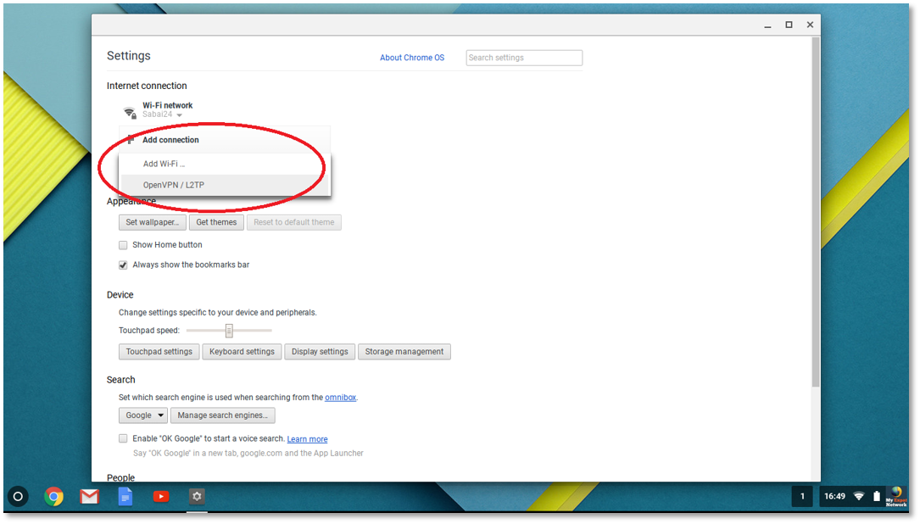Expand the Sabai24 Wi-Fi network dropdown

pyautogui.click(x=163, y=114)
